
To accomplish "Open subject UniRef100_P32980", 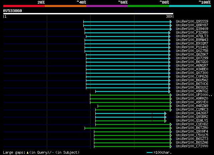I will pyautogui.click(x=192, y=32).
